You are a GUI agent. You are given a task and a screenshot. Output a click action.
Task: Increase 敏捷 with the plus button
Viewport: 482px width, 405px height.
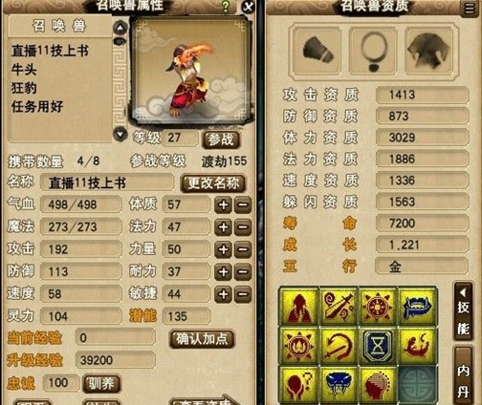click(223, 294)
